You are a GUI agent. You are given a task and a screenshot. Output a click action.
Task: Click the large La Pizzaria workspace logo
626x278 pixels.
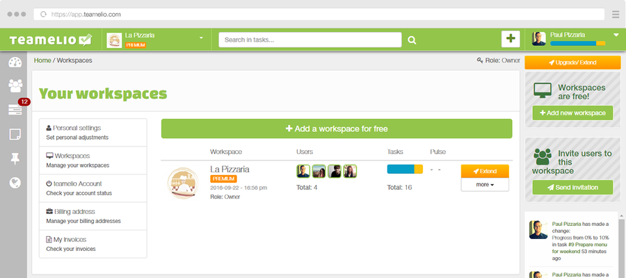(x=183, y=183)
